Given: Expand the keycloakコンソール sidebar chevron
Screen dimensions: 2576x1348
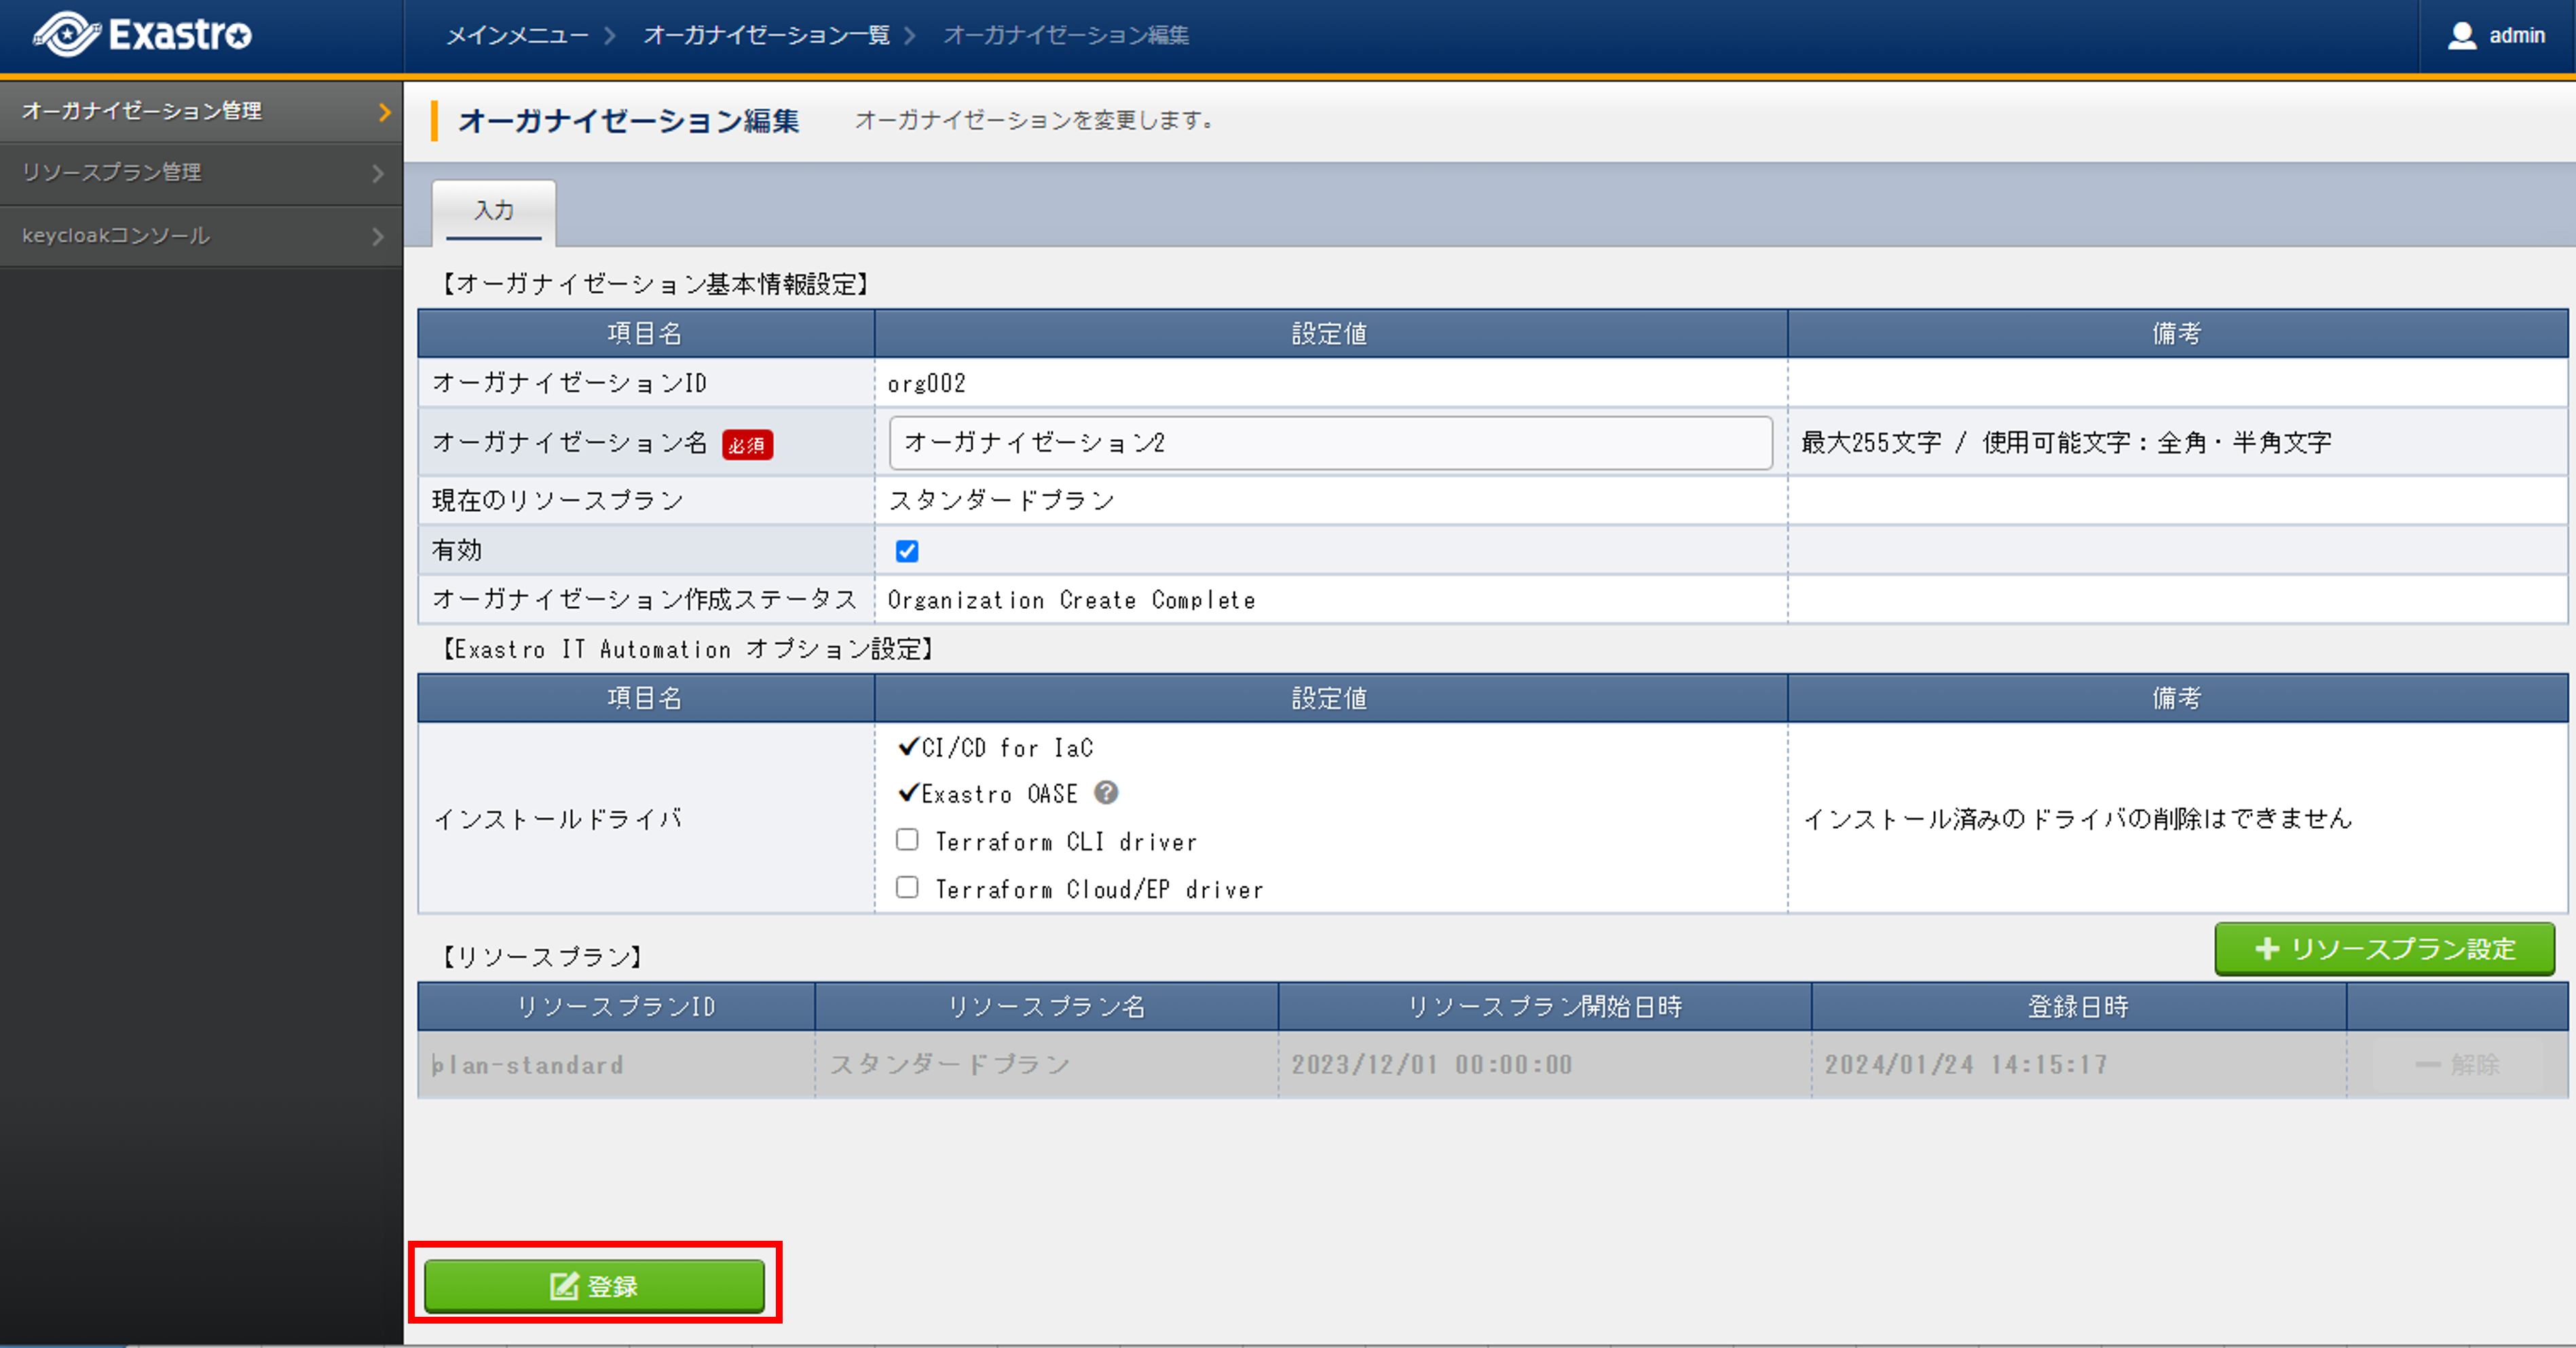Looking at the screenshot, I should point(378,237).
